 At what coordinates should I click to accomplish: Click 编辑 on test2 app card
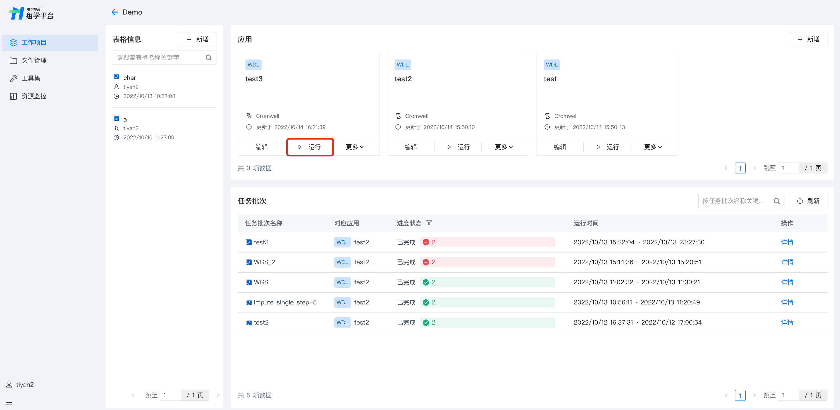tap(411, 147)
